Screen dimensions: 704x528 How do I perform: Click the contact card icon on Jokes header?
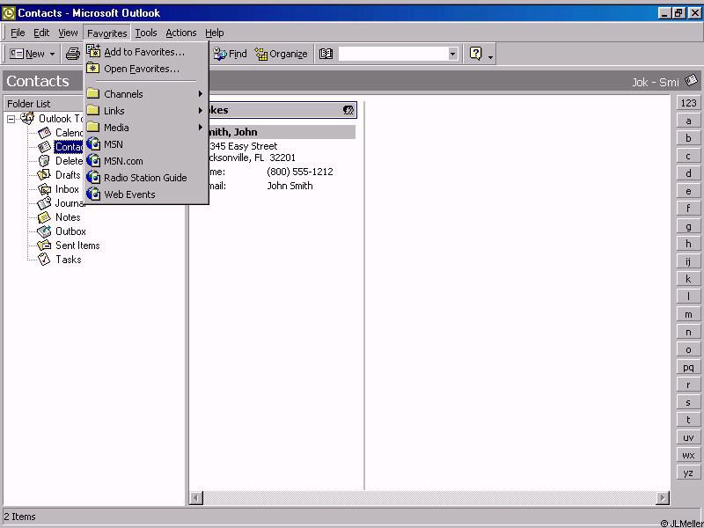(x=348, y=110)
